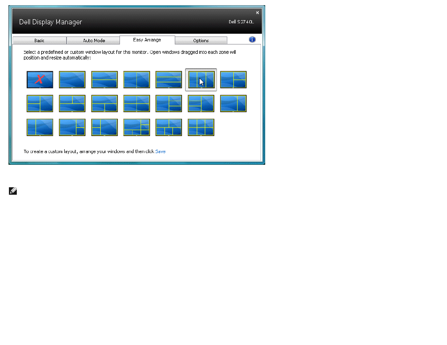Screen dimensions: 447x345
Task: Pick layout with left half and right split
Action: pos(233,80)
